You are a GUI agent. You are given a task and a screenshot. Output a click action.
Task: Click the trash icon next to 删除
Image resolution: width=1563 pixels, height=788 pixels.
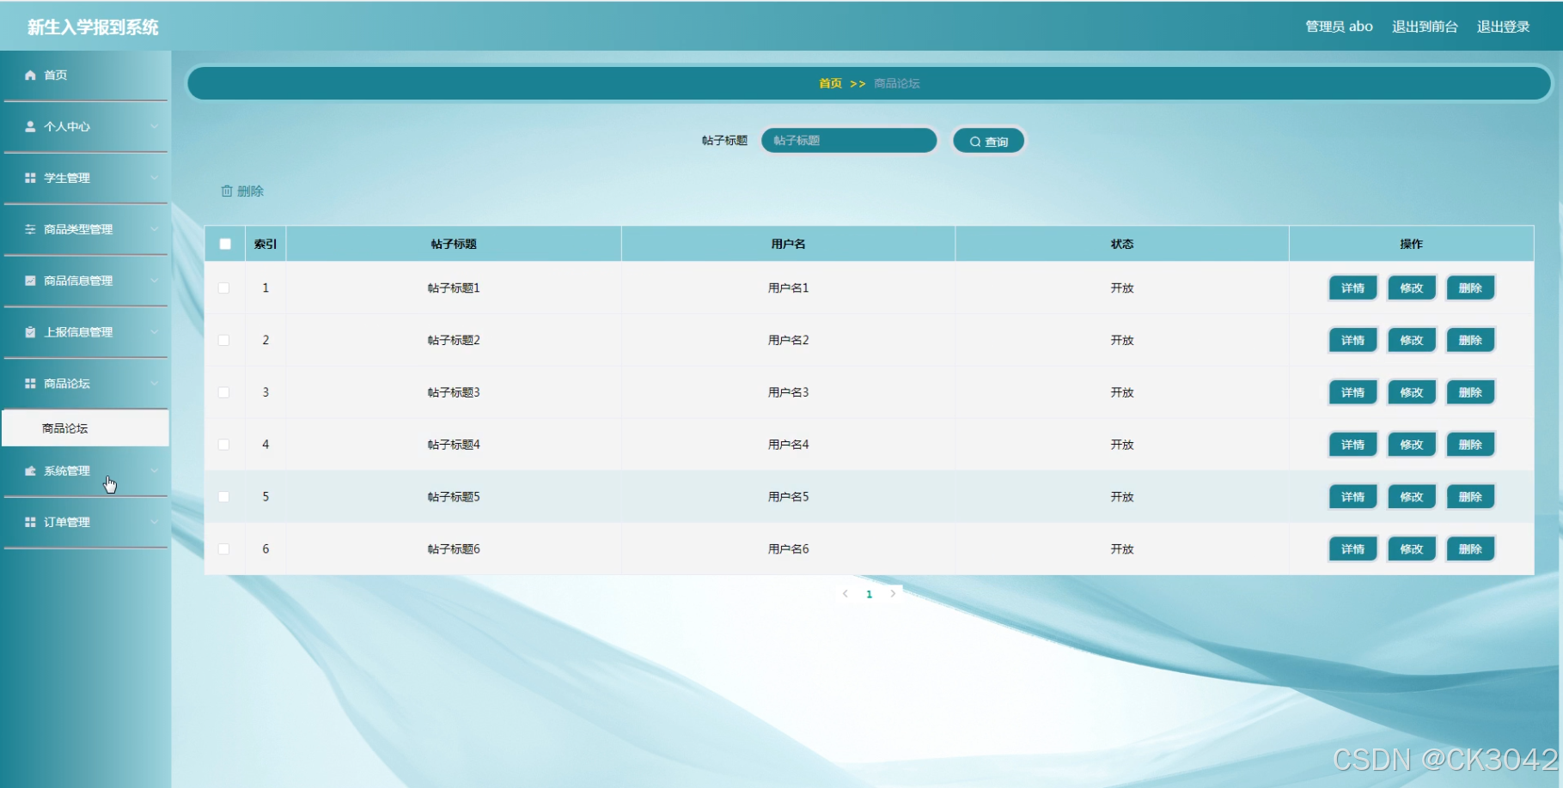pyautogui.click(x=227, y=191)
